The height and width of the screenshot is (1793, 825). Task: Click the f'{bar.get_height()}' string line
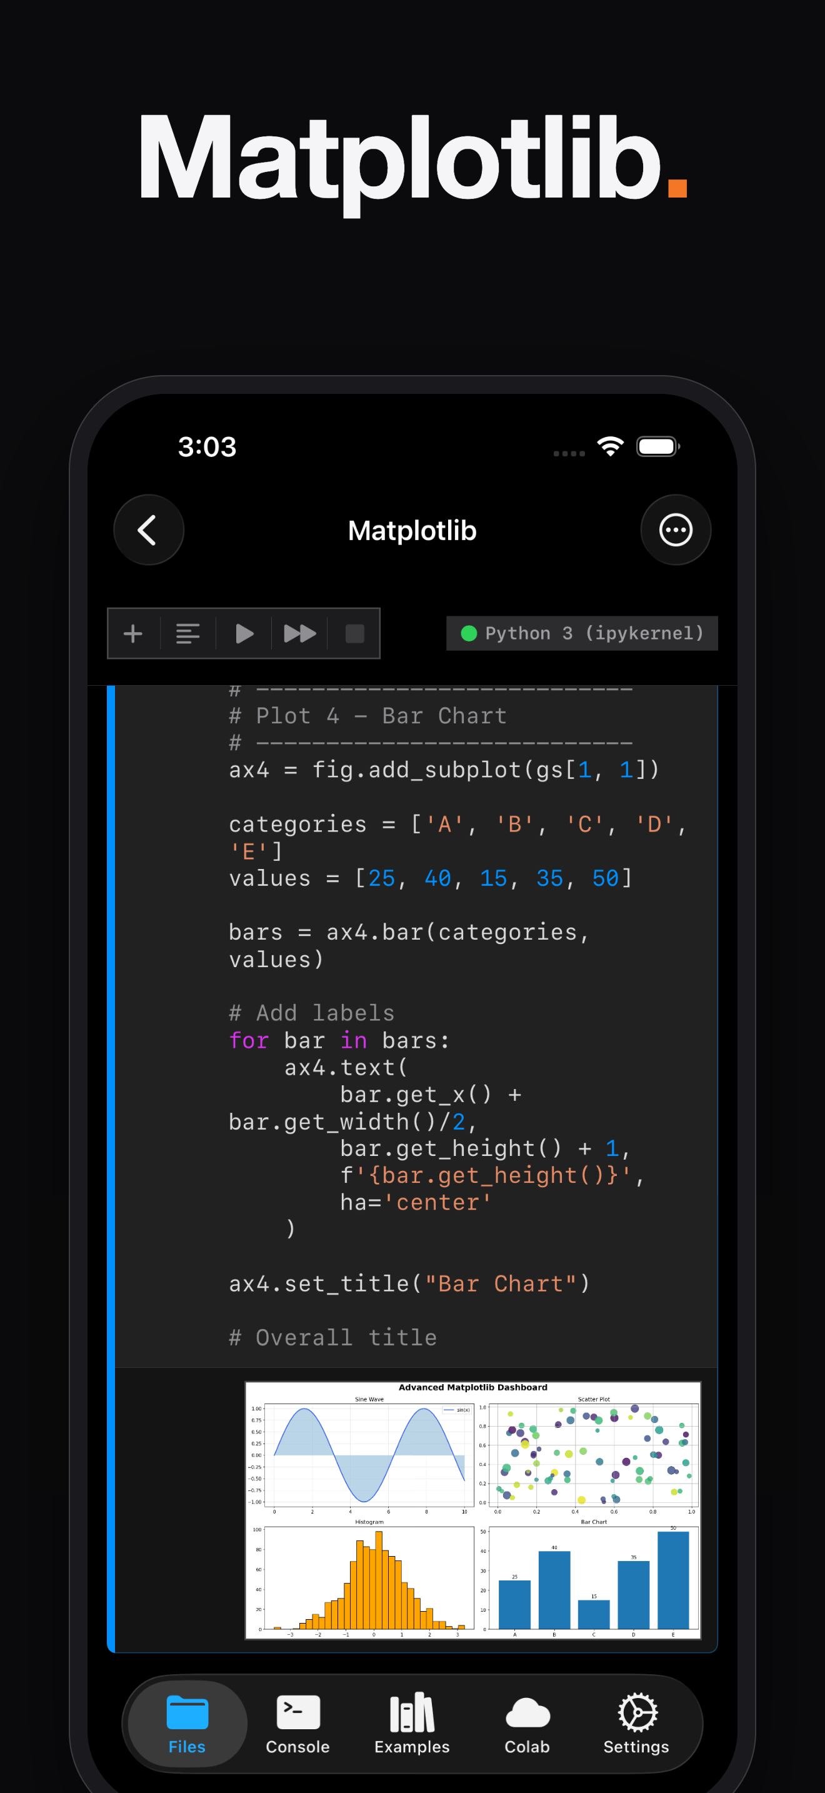pyautogui.click(x=492, y=1175)
